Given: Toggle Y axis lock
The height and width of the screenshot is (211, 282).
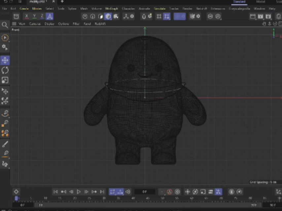Looking at the screenshot, I should 34,16.
